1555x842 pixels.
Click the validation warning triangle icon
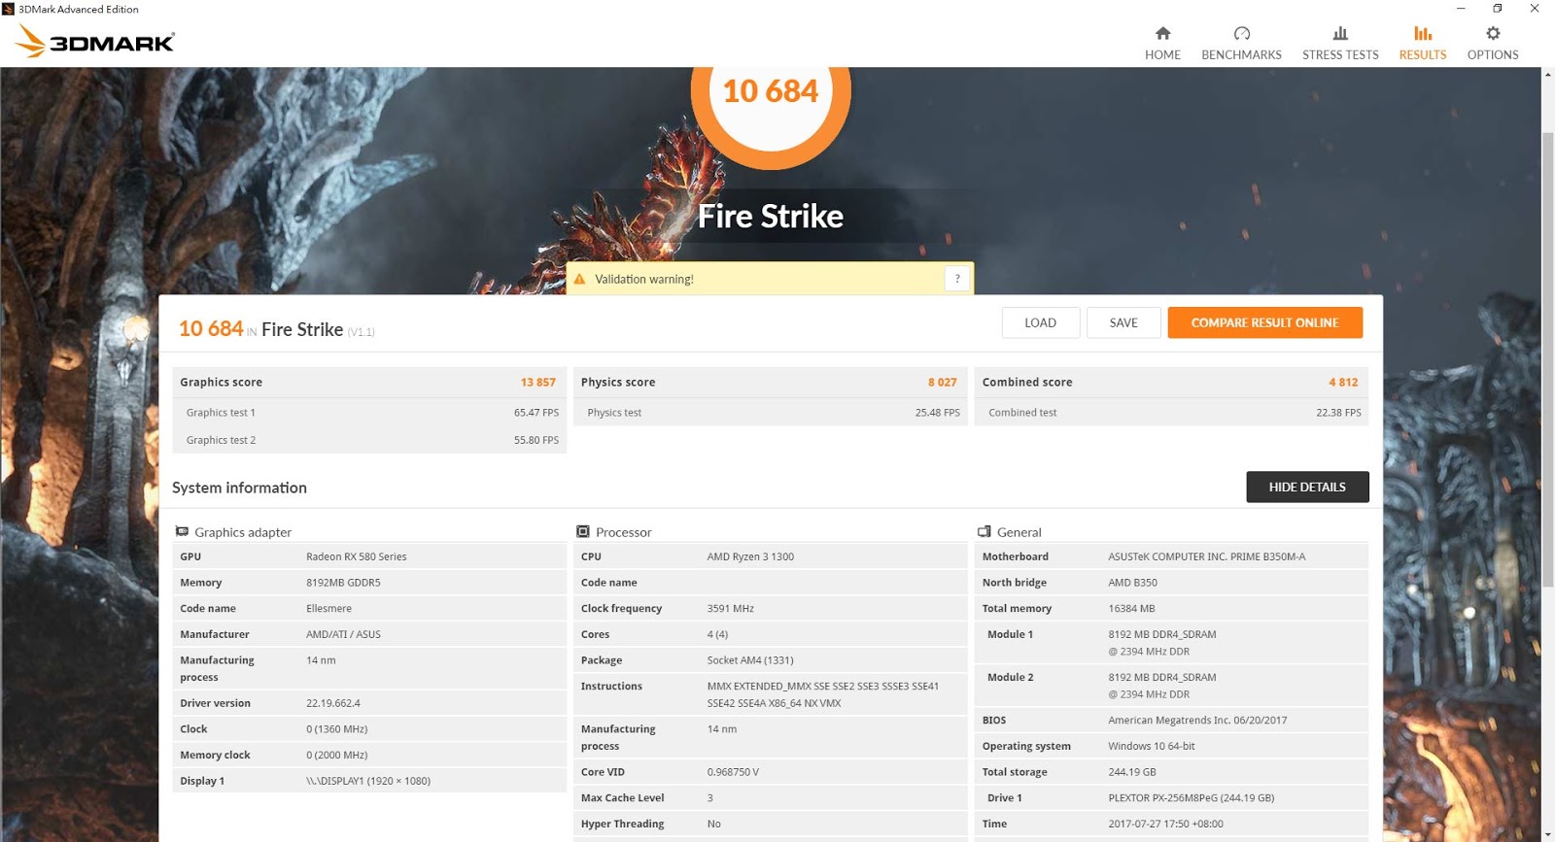coord(580,279)
